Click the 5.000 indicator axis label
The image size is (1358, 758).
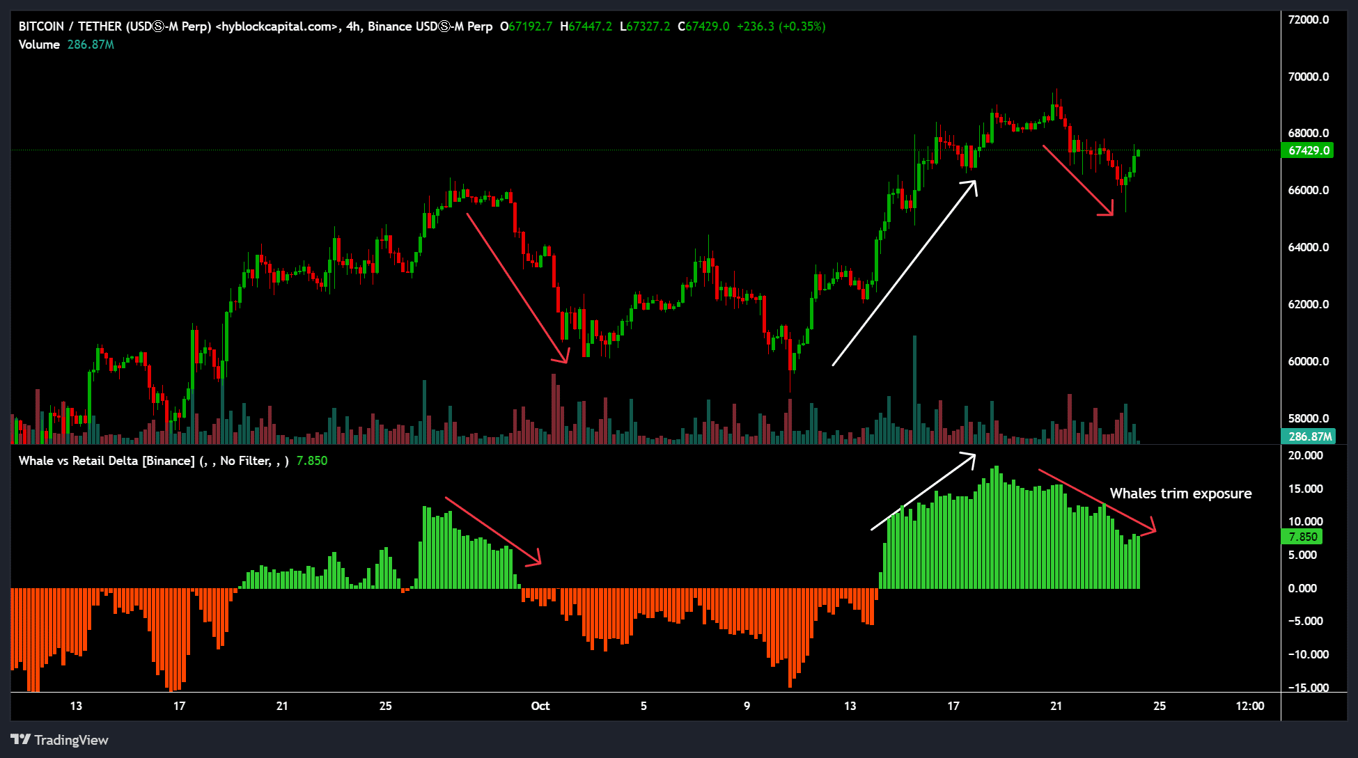1303,555
